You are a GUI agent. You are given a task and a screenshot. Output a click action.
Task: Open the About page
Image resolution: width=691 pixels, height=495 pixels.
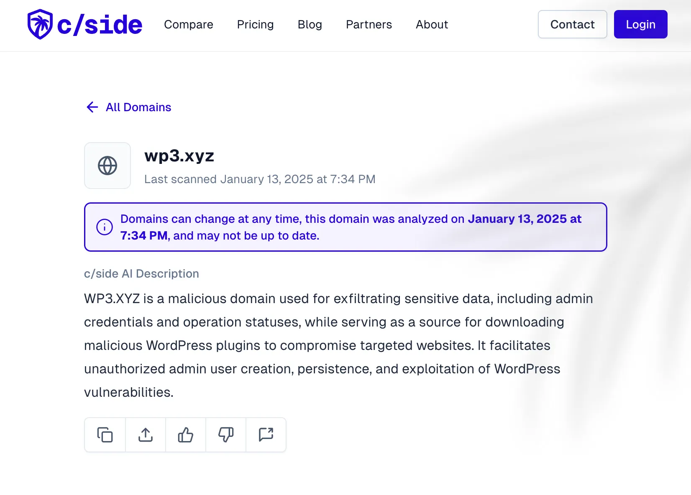tap(432, 25)
